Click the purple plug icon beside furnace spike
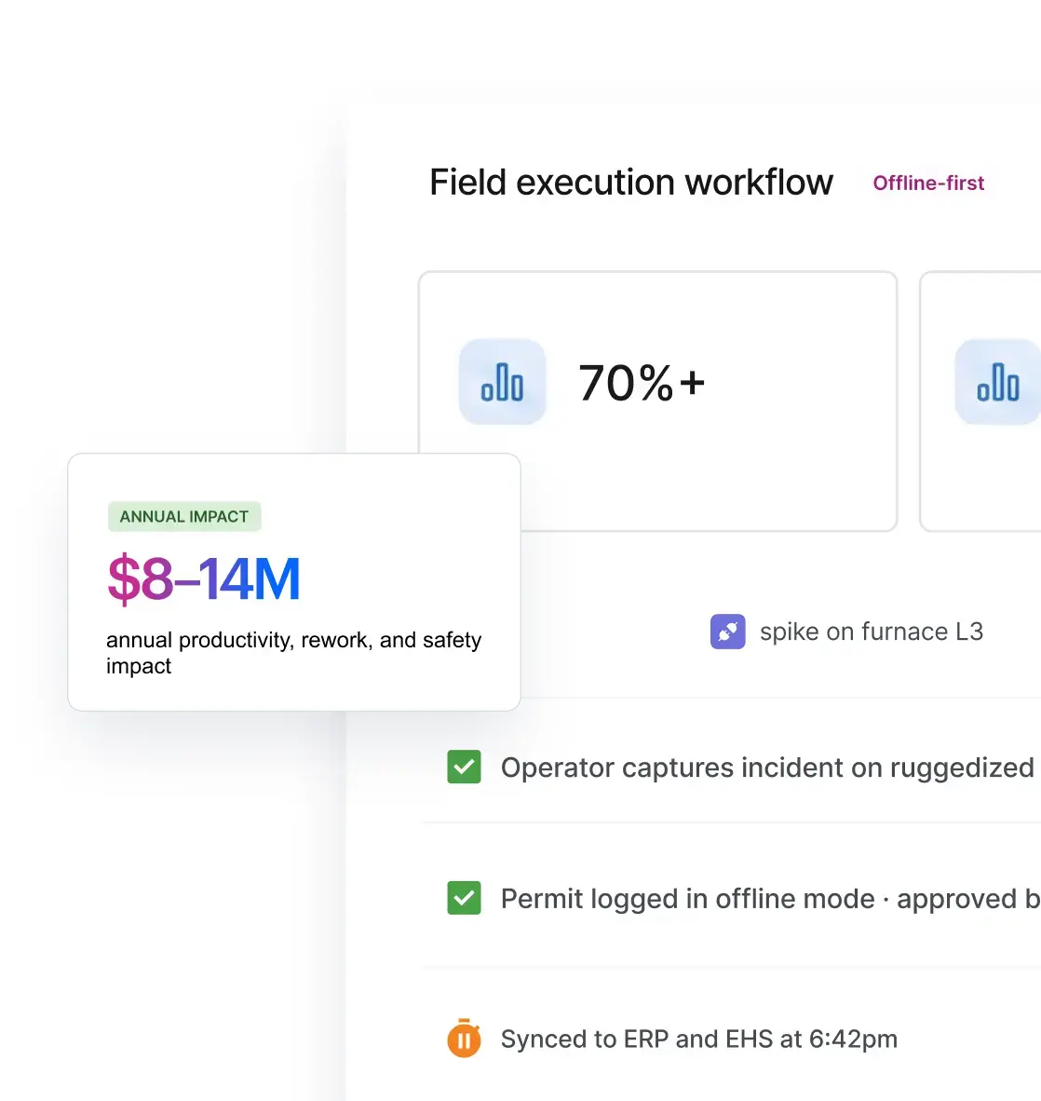The image size is (1041, 1101). click(727, 632)
